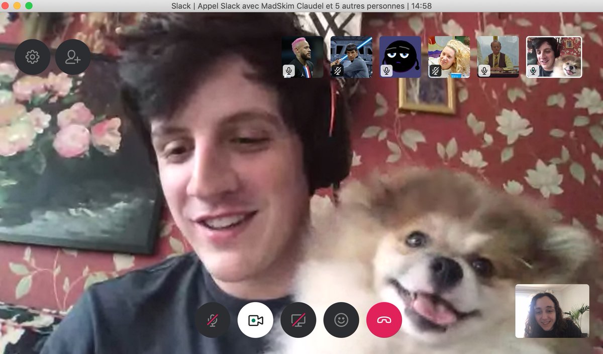Hang up the call
This screenshot has width=603, height=354.
tap(384, 320)
